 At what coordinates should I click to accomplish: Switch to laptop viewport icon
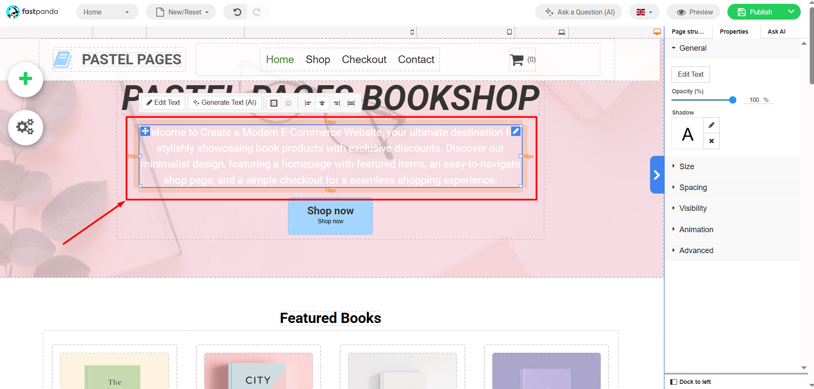[x=561, y=32]
